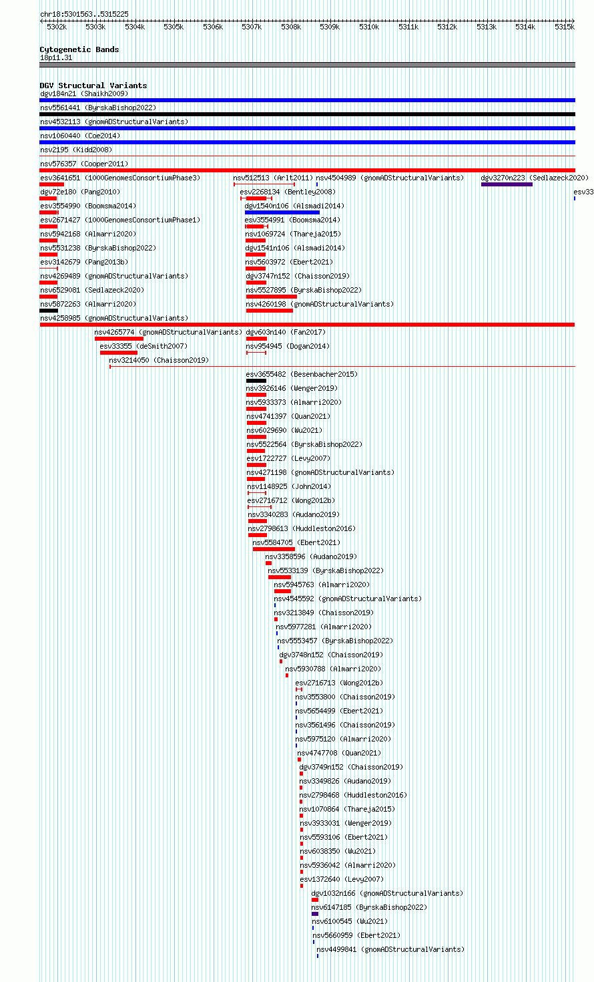Screen dimensions: 594x982
Task: Open the dgv3747n152 (Chaisson2019) label
Action: tap(298, 276)
